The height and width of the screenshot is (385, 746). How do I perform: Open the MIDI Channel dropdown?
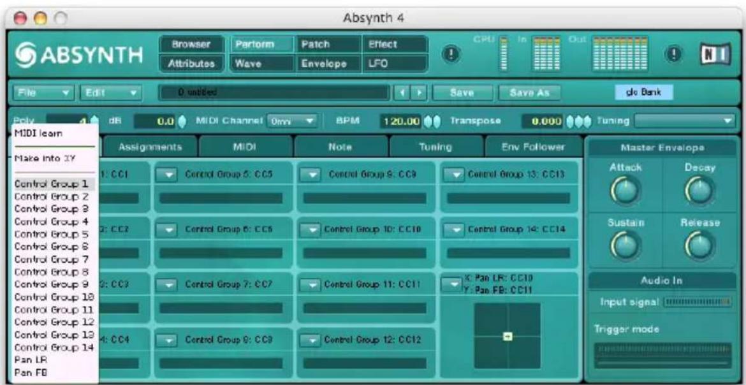point(291,121)
